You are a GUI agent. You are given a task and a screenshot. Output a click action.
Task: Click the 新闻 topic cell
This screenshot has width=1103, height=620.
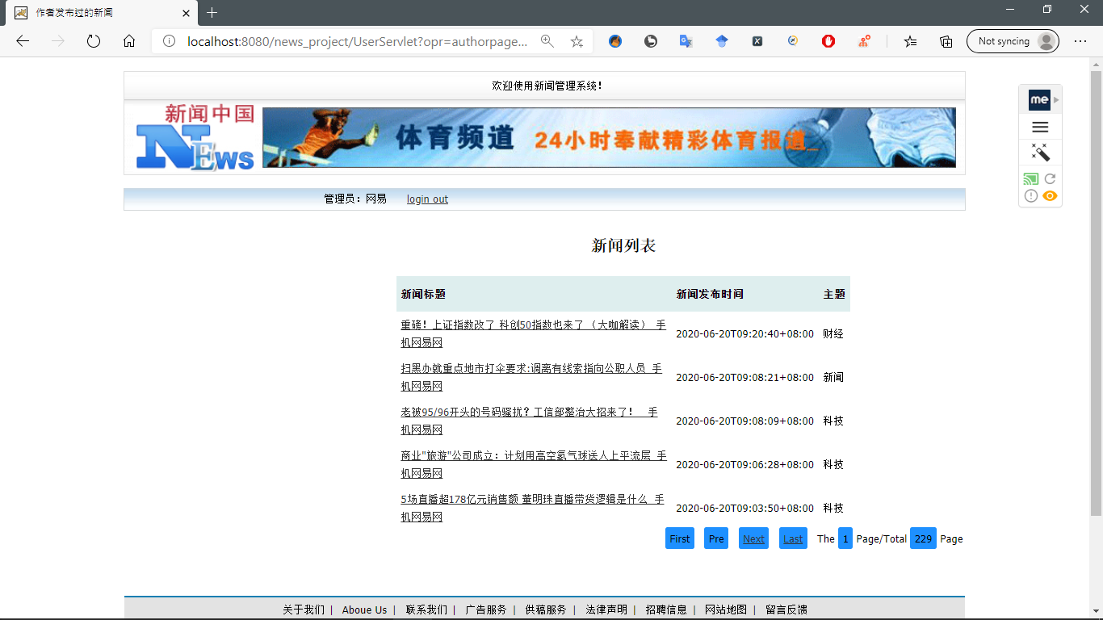(833, 377)
